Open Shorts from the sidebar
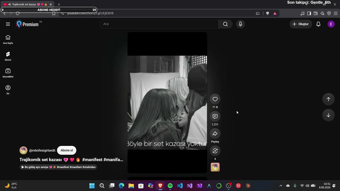This screenshot has height=191, width=340. tap(8, 56)
